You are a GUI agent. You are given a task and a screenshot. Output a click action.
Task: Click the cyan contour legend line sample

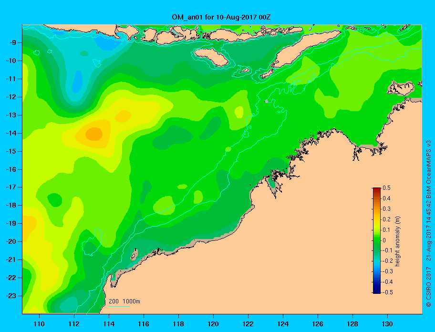(119, 307)
